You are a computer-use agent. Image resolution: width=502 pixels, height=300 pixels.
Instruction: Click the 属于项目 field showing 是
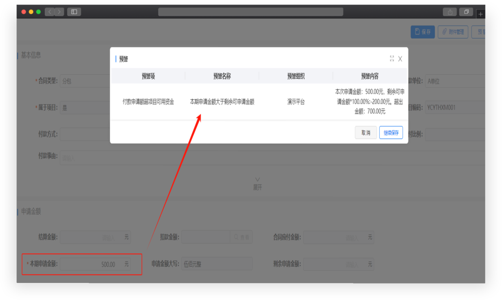pyautogui.click(x=85, y=107)
